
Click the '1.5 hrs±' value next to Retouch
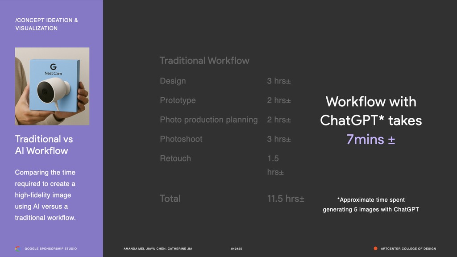[x=275, y=165]
